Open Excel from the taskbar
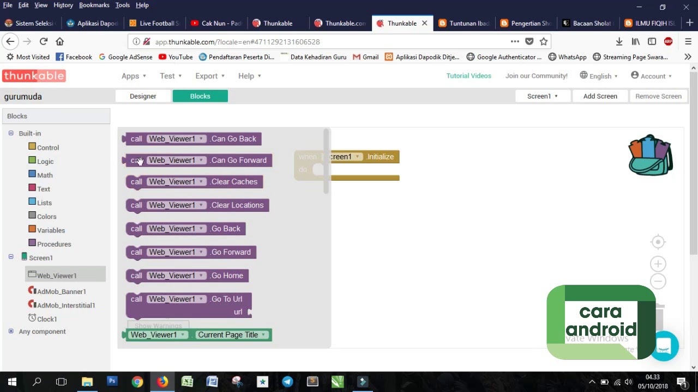The image size is (698, 392). click(x=187, y=382)
